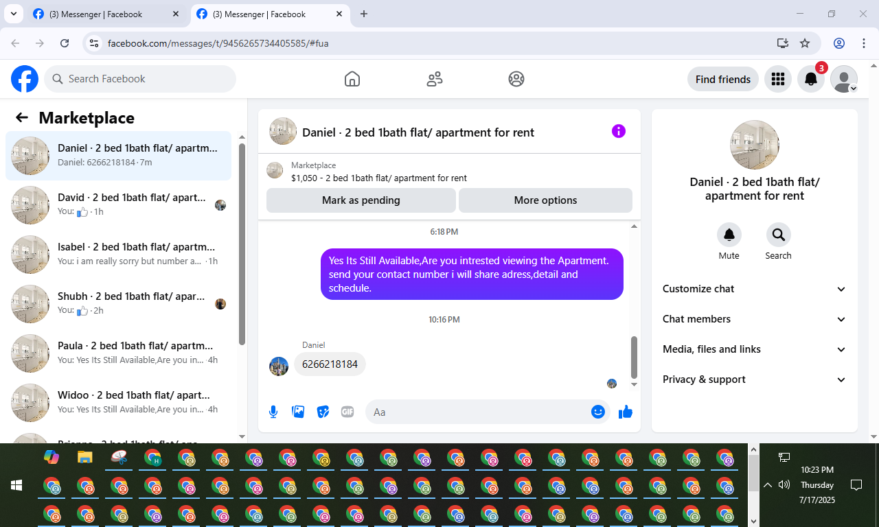Show hidden system tray icons
Viewport: 879px width, 527px height.
click(x=768, y=485)
